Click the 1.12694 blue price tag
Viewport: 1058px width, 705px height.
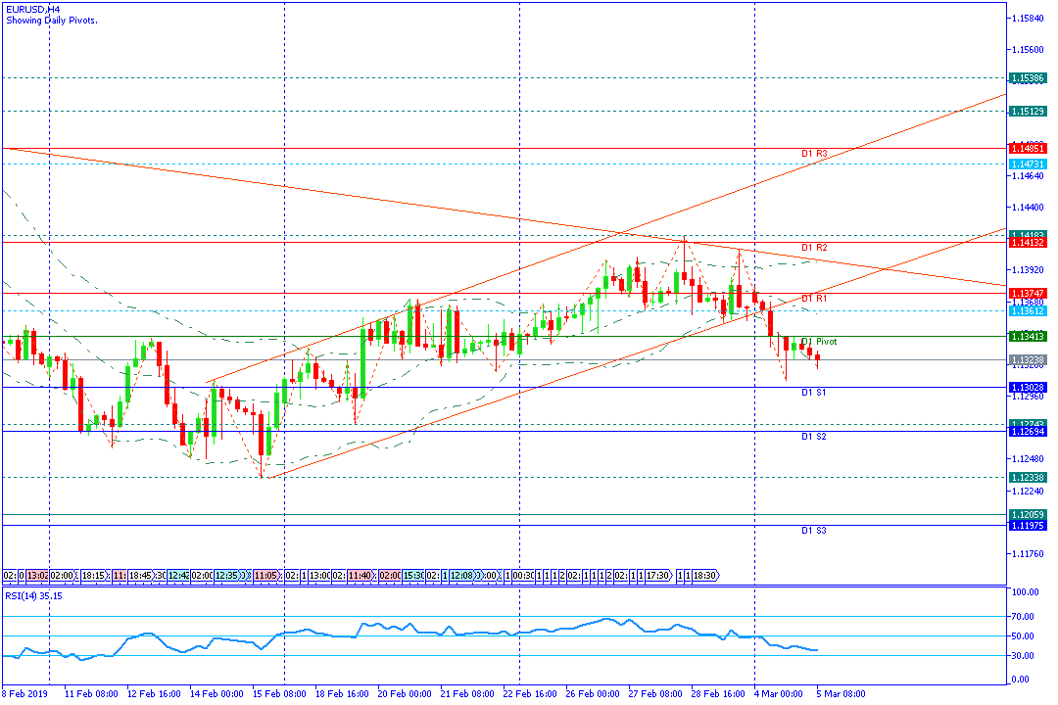[x=1028, y=431]
